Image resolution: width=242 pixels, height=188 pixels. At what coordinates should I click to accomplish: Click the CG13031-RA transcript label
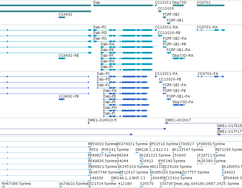coord(167,27)
